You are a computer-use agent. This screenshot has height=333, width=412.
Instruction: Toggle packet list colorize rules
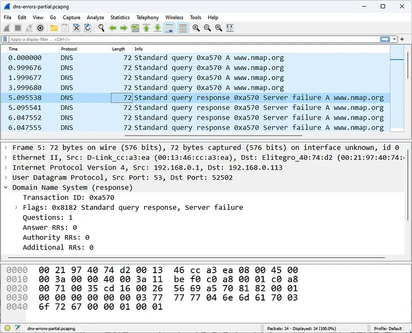pyautogui.click(x=183, y=28)
